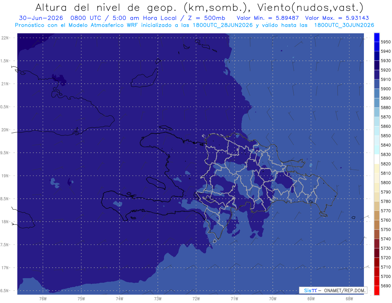Click 'Valor Min. = 5.89487' text
Viewport: 392px width, 303px height.
click(x=268, y=18)
